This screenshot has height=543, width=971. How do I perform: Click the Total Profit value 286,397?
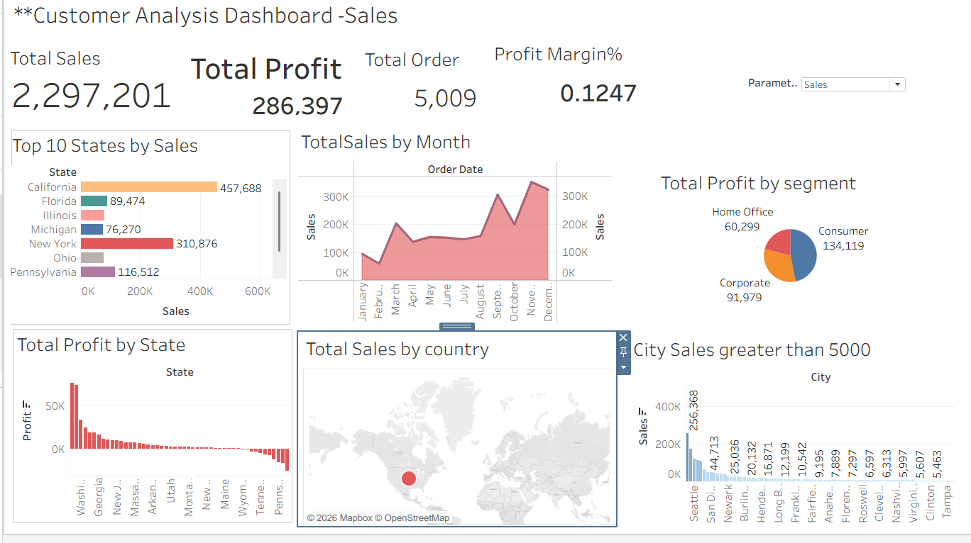[x=297, y=106]
